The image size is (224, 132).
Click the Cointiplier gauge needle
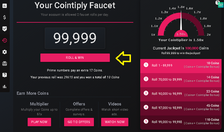(x=181, y=20)
